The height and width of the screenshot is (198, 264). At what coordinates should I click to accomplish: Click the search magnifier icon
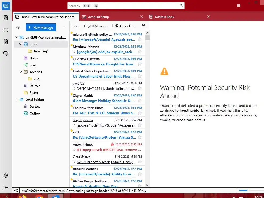(181, 6)
